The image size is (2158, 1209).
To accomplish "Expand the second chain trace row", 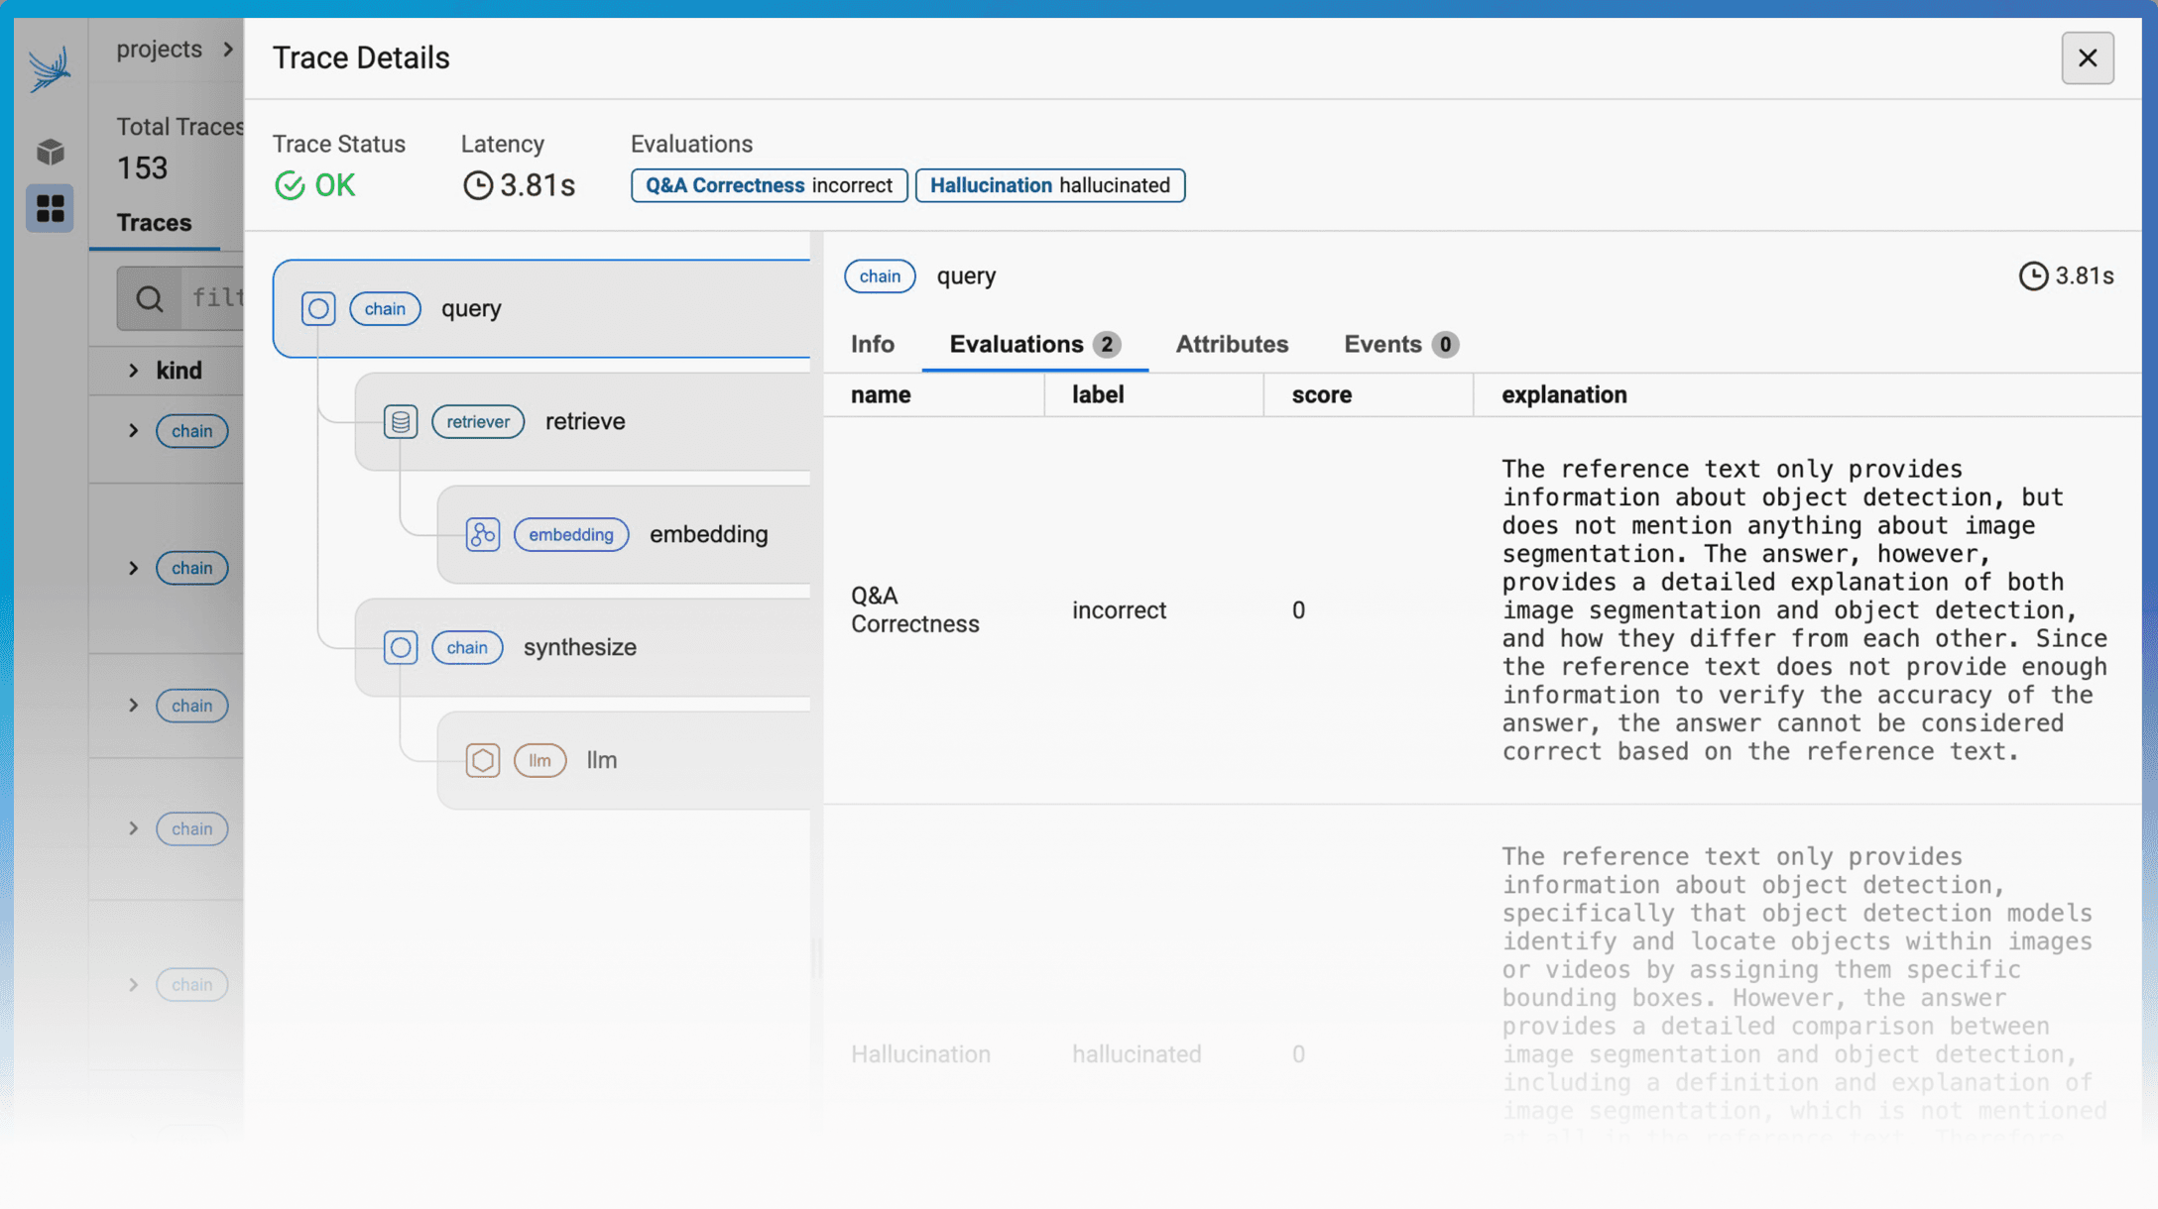I will pos(134,568).
